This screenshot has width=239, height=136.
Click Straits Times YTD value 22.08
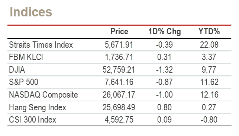pos(209,45)
